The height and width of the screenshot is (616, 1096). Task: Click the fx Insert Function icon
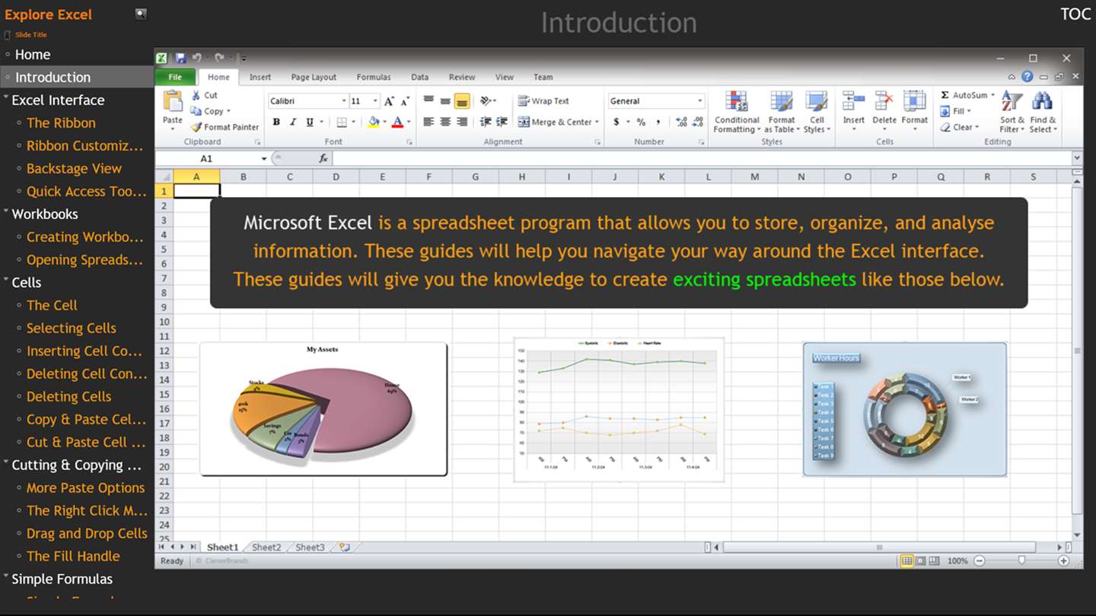323,158
